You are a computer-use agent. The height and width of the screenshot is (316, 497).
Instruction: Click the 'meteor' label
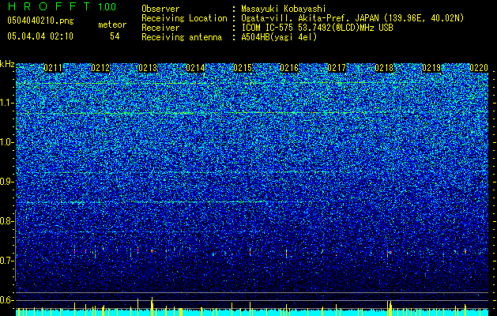(x=112, y=24)
